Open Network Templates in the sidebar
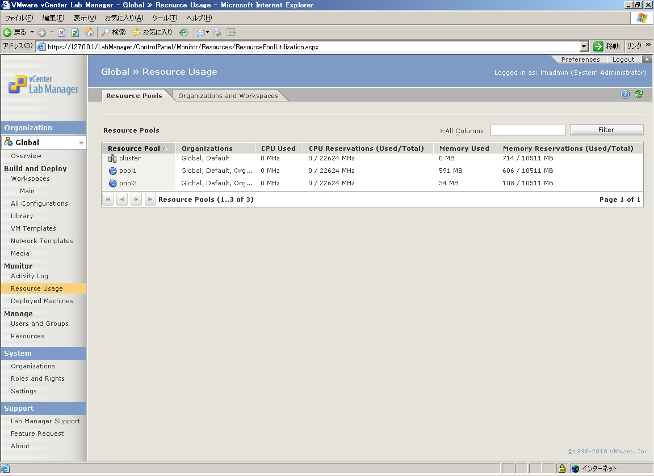This screenshot has height=476, width=654. [x=41, y=241]
